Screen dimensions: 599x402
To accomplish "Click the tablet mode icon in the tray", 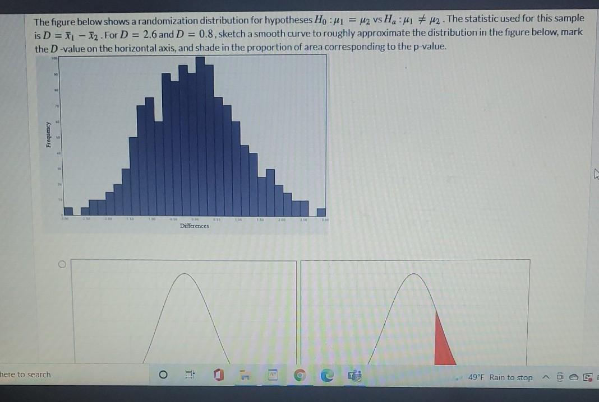I will click(x=560, y=377).
